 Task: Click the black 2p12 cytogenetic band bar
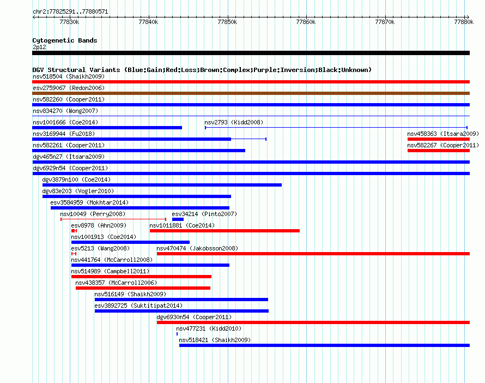[251, 53]
